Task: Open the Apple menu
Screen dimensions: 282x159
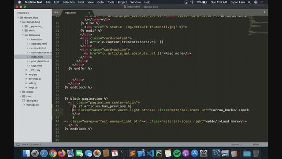Action: point(19,2)
